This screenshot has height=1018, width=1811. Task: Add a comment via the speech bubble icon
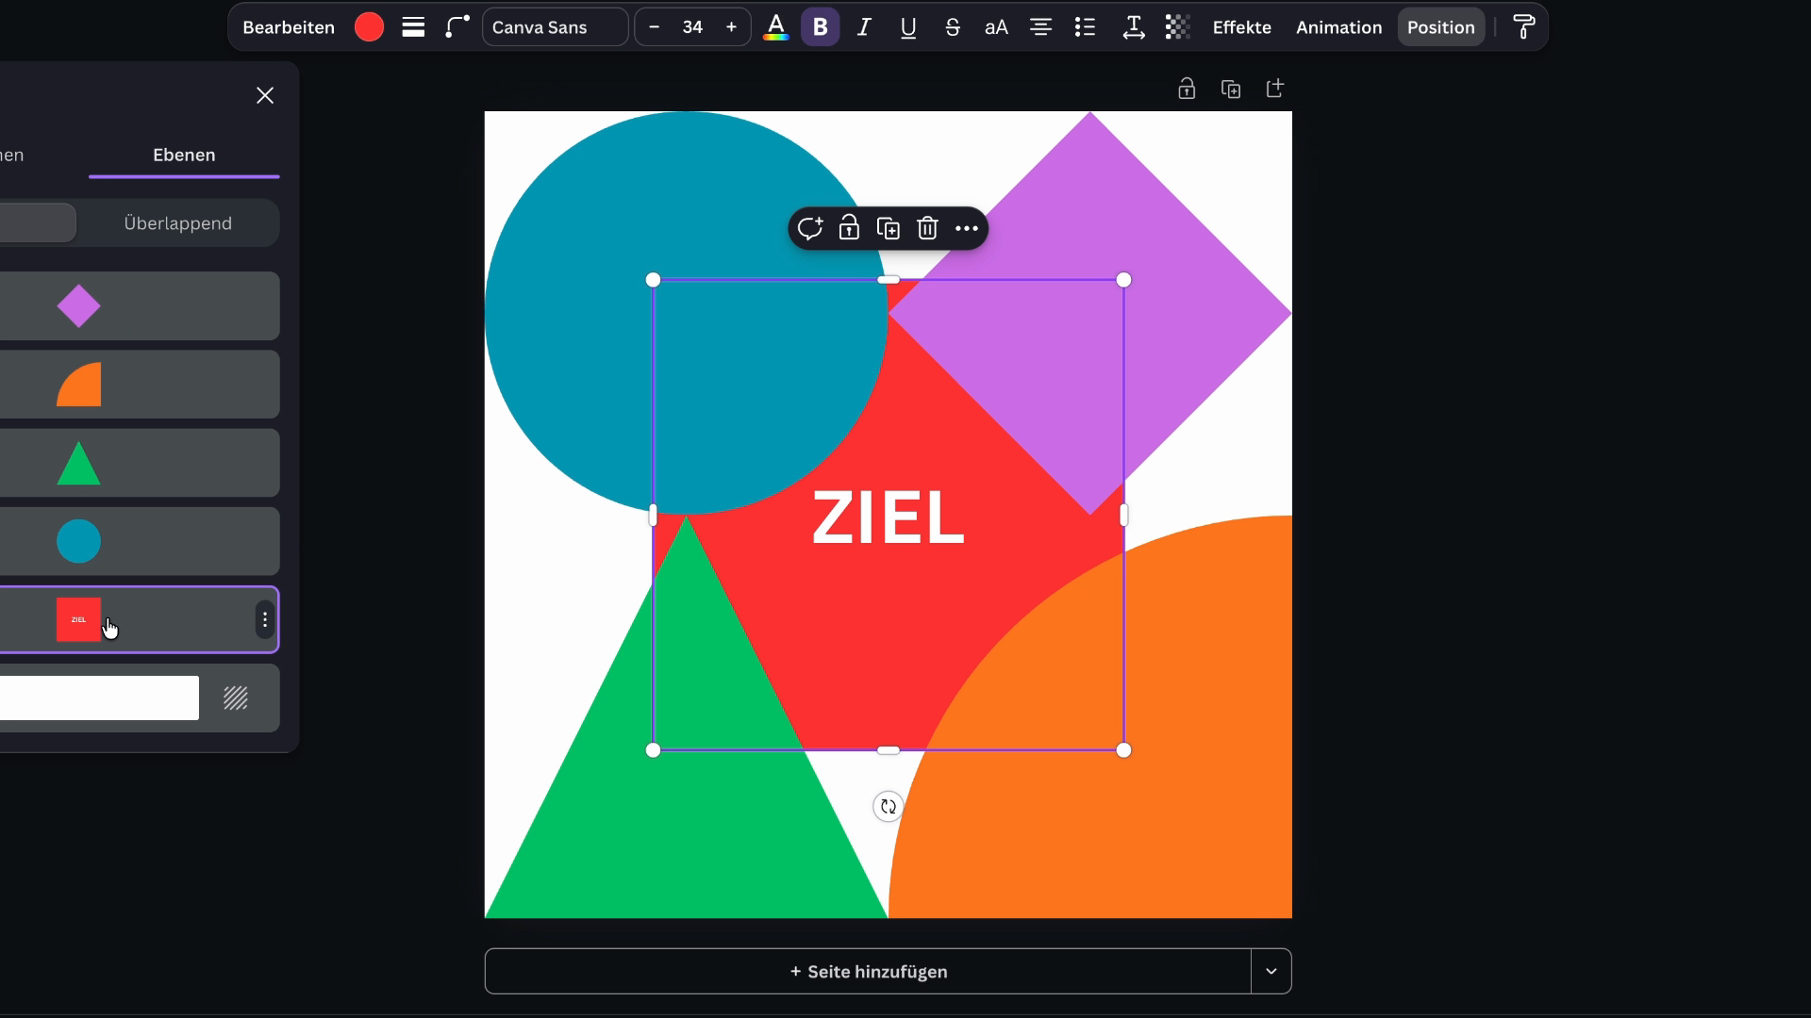tap(809, 228)
